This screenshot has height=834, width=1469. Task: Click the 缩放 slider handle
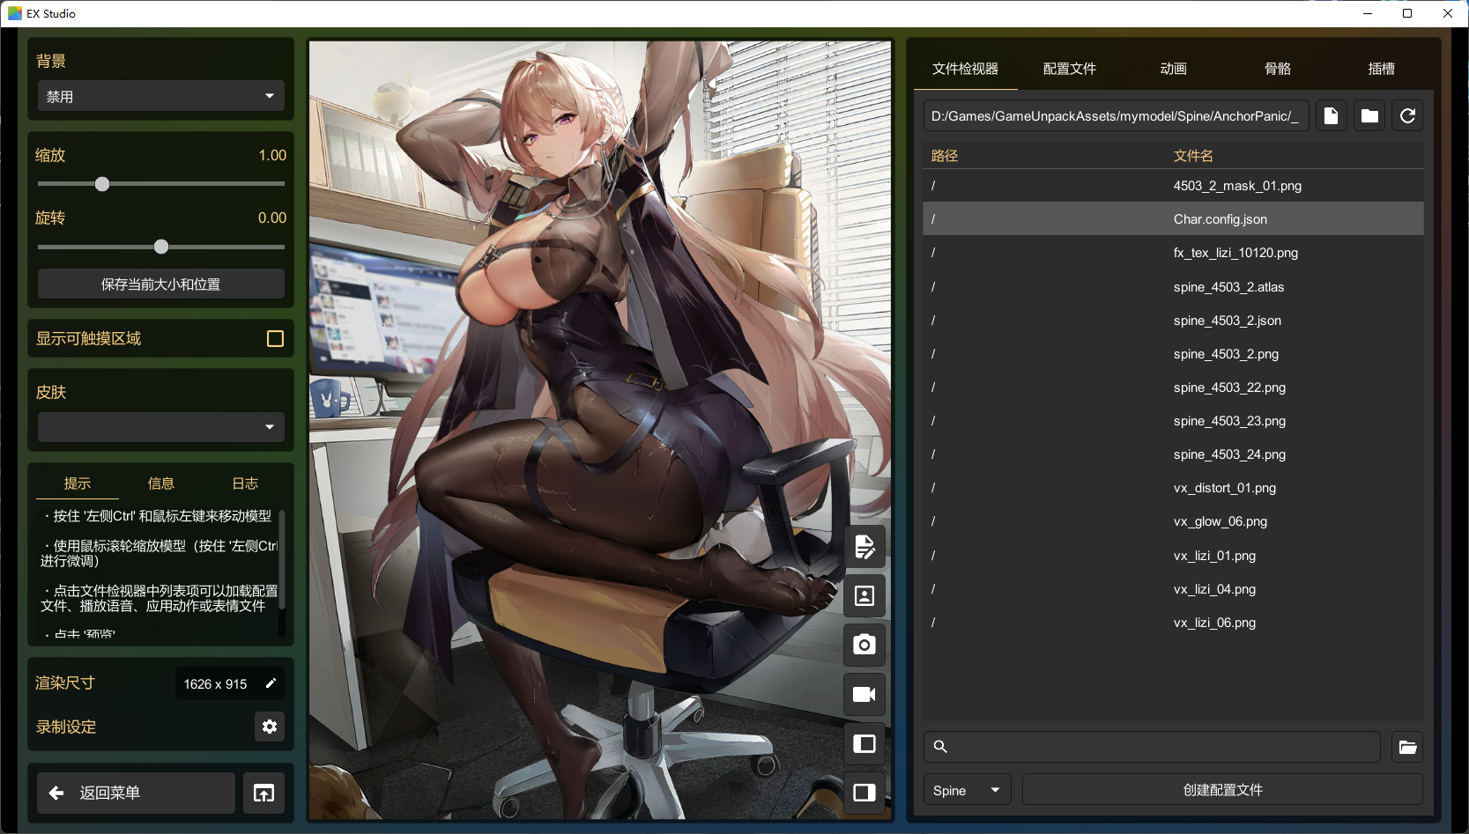click(x=102, y=184)
